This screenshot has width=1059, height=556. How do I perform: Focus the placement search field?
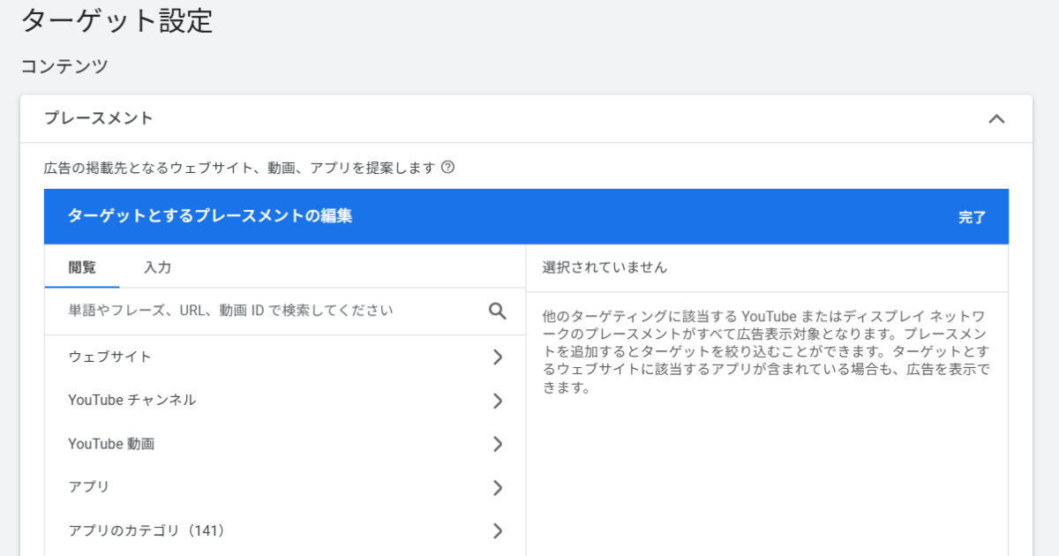265,311
